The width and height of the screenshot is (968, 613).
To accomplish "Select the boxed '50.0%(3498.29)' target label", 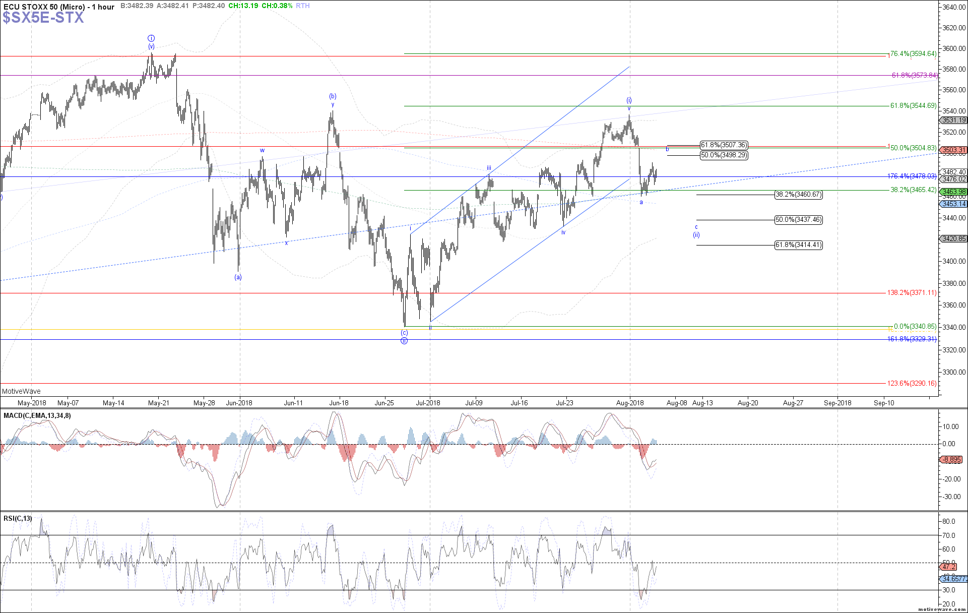I will point(724,155).
